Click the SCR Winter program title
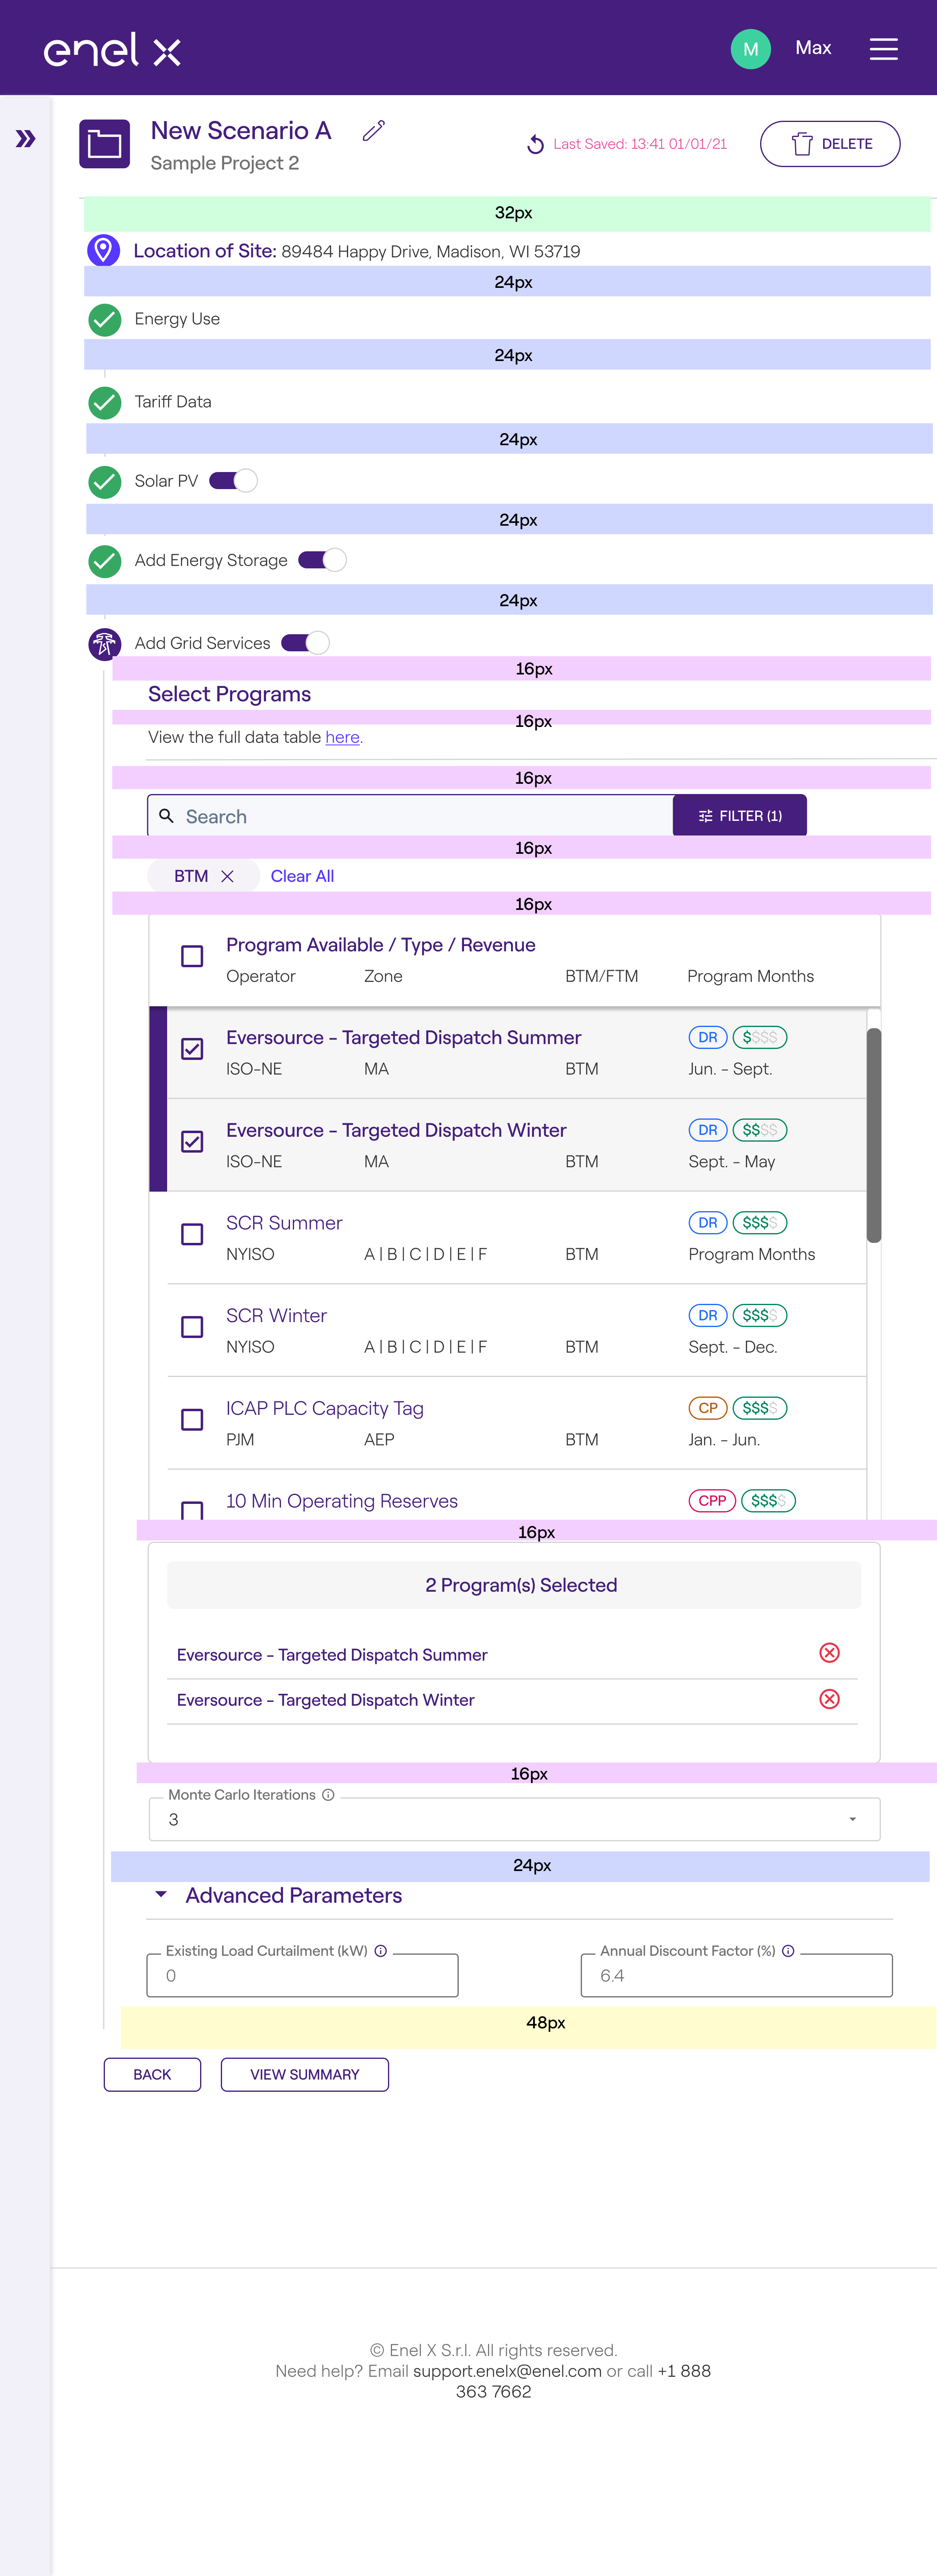 coord(276,1316)
